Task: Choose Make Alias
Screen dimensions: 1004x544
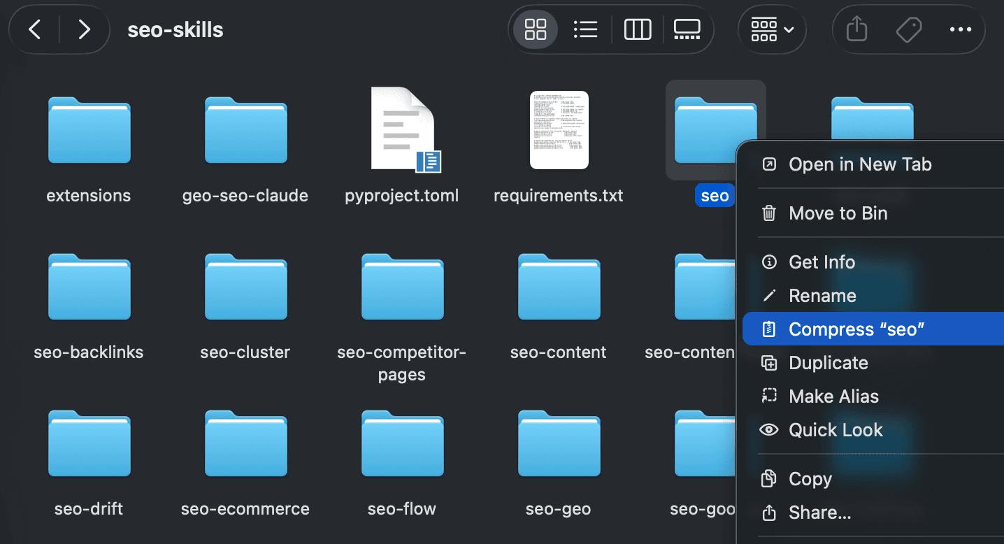Action: click(x=873, y=396)
